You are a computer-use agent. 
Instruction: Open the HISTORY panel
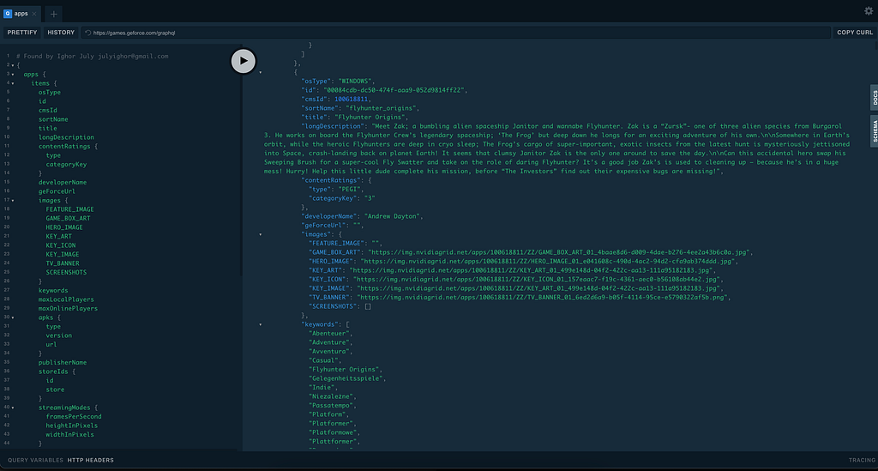pos(61,33)
